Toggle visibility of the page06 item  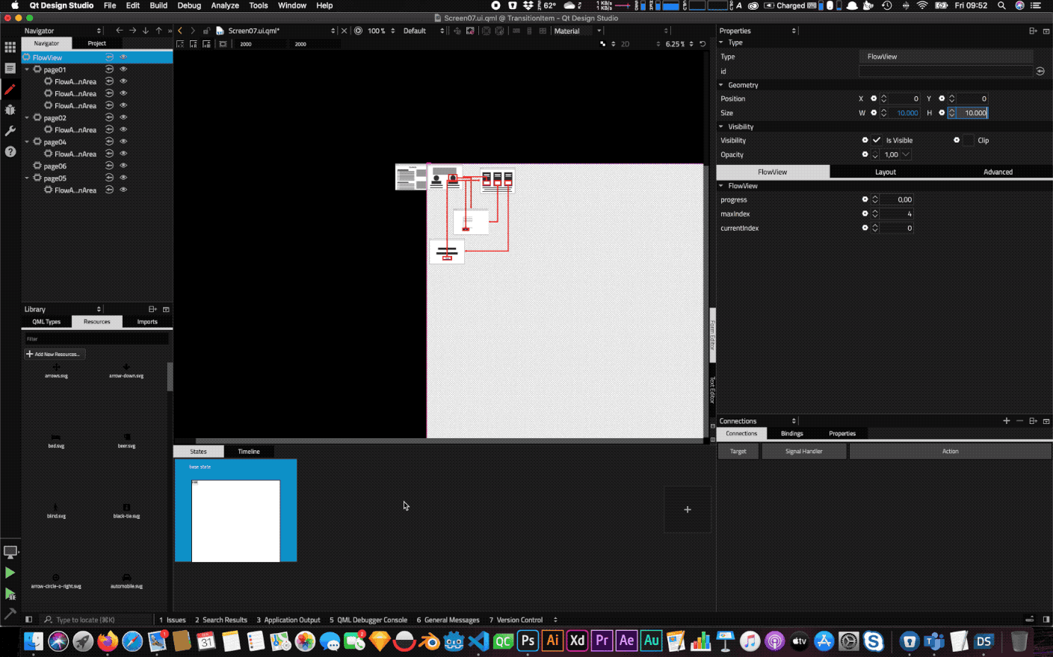point(123,166)
